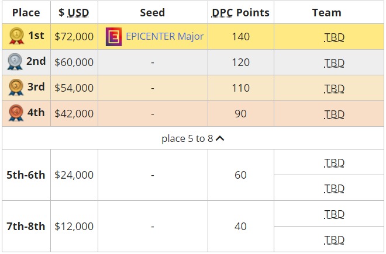Click the first TBD in 5th-6th row

(334, 162)
